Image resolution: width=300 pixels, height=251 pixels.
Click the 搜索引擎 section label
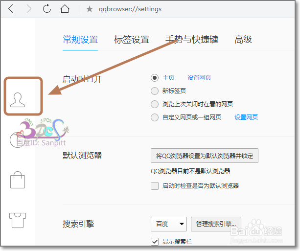pyautogui.click(x=78, y=224)
